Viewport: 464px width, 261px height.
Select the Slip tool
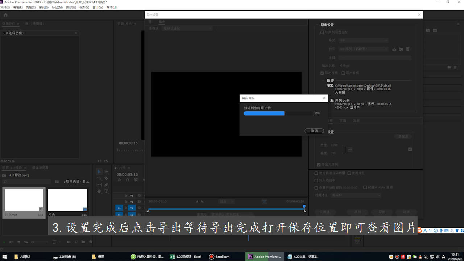[99, 185]
